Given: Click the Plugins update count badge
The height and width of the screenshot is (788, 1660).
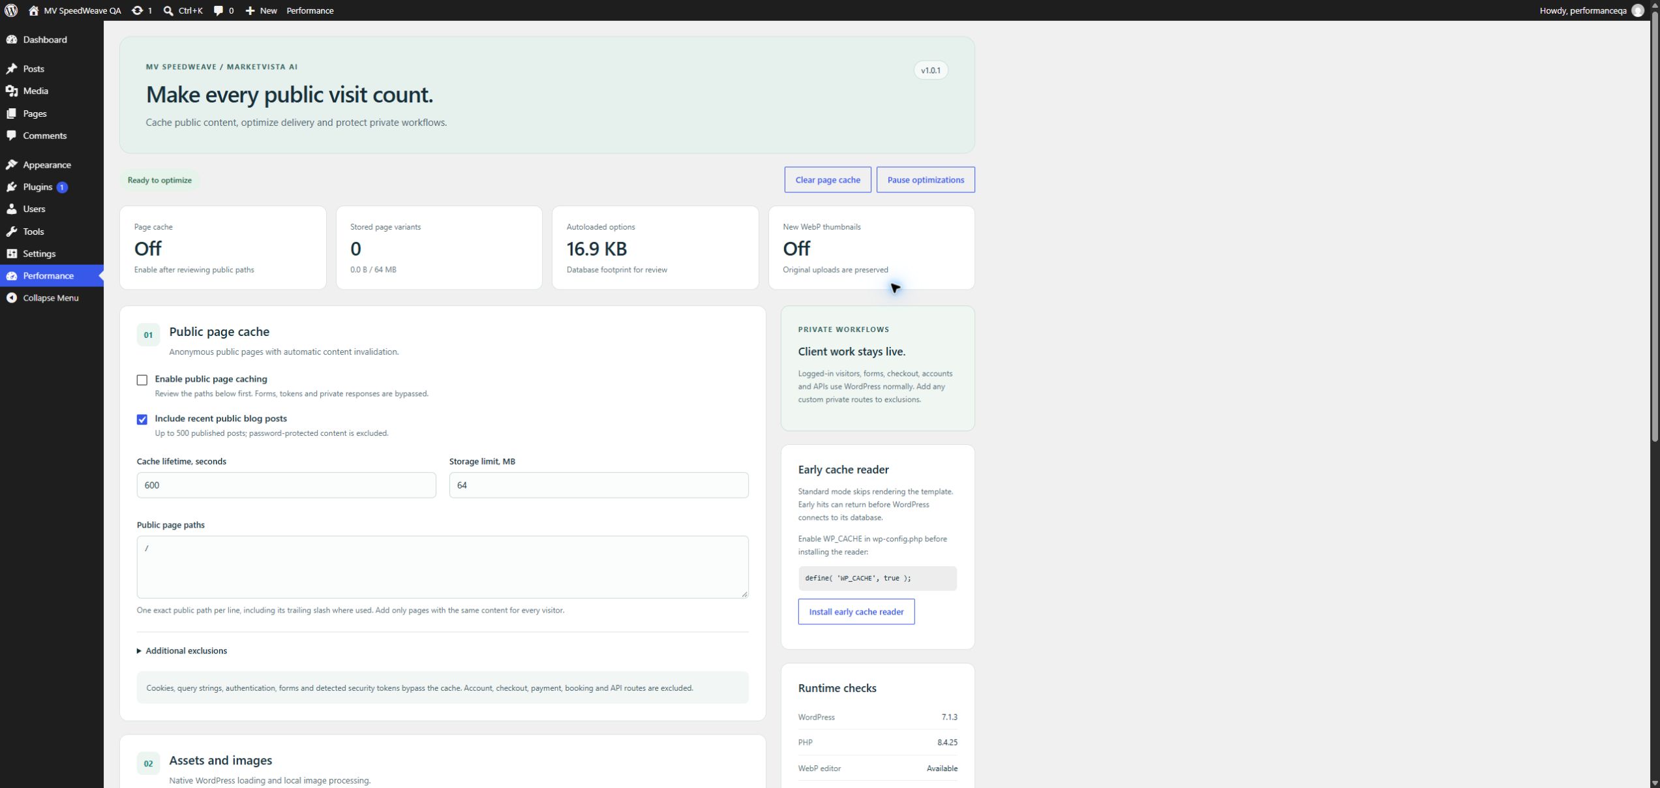Looking at the screenshot, I should coord(62,187).
